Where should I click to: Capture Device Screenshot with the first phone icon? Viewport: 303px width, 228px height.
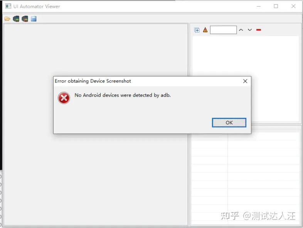click(x=16, y=19)
